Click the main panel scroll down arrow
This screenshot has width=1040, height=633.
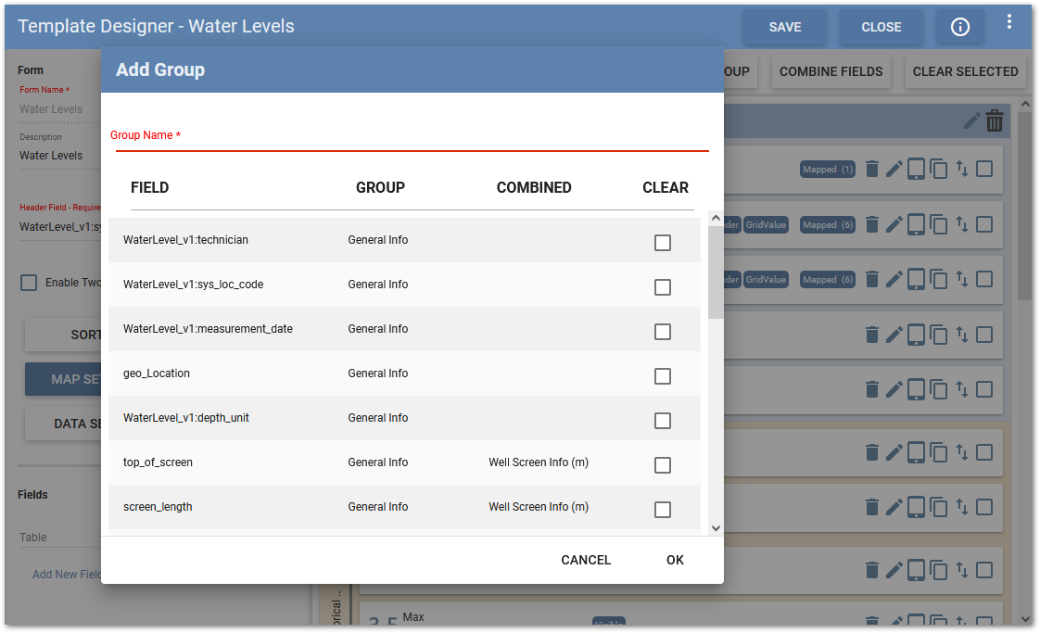(x=1025, y=618)
